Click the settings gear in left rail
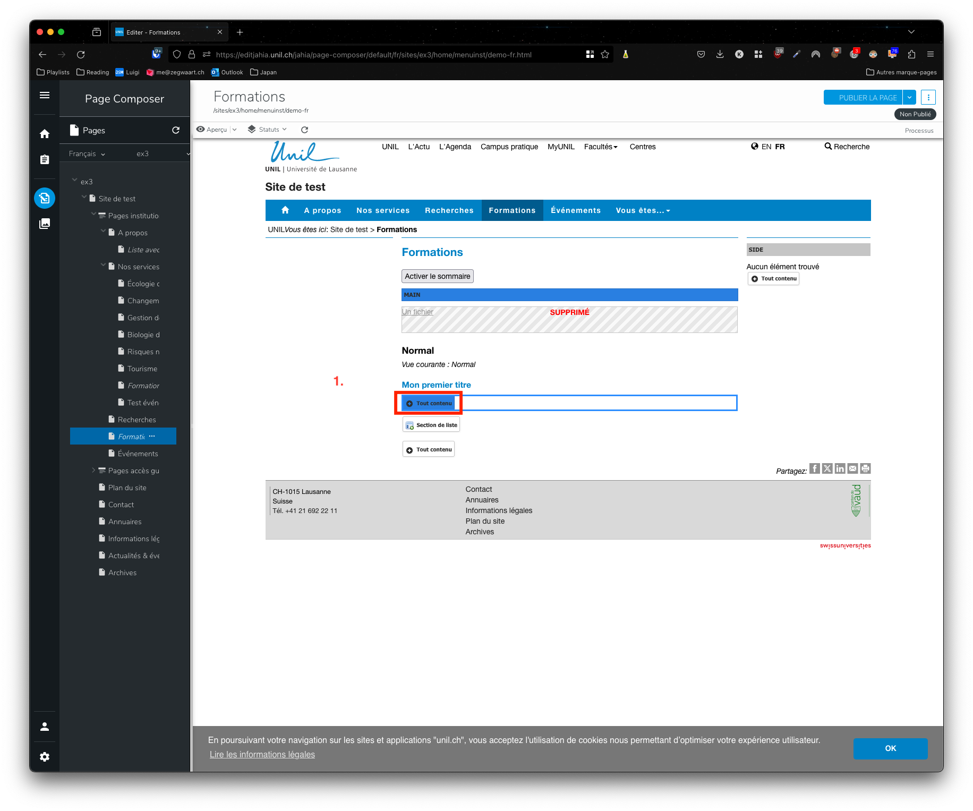 (45, 757)
